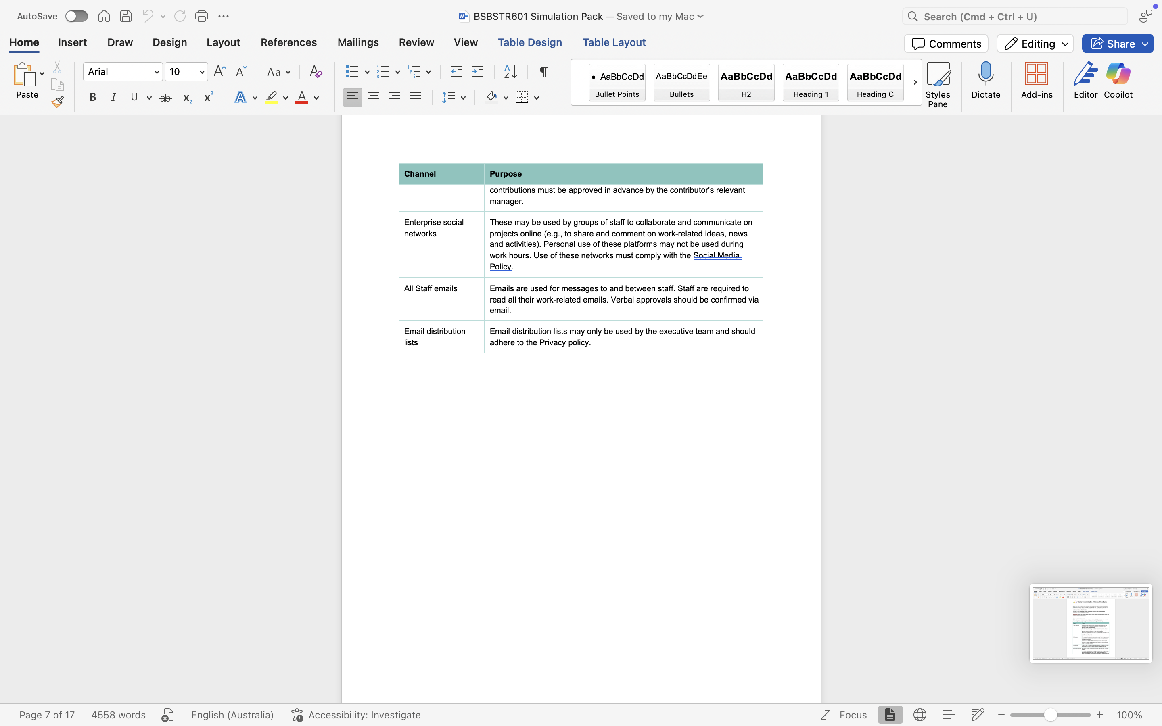The height and width of the screenshot is (726, 1162).
Task: Increase indent of paragraph
Action: click(x=478, y=72)
